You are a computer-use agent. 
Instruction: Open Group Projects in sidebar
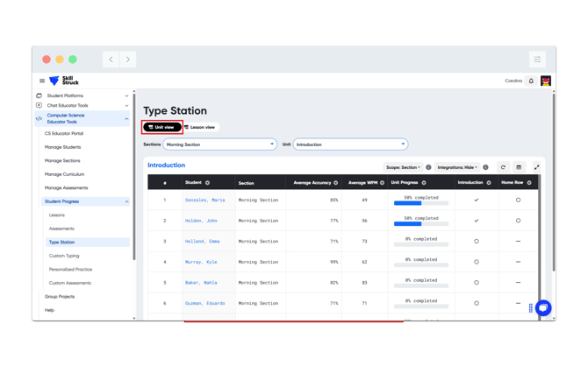tap(60, 297)
